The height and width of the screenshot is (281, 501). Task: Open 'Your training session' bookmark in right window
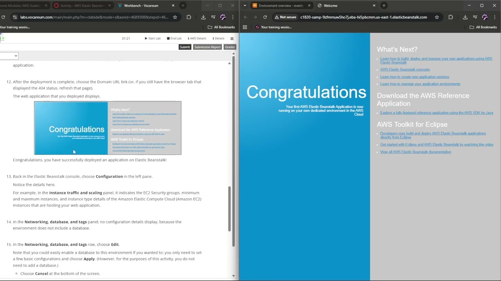tap(274, 27)
